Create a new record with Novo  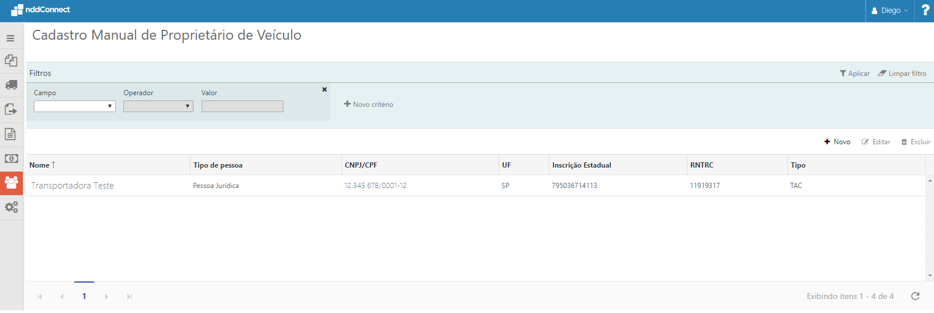[837, 142]
